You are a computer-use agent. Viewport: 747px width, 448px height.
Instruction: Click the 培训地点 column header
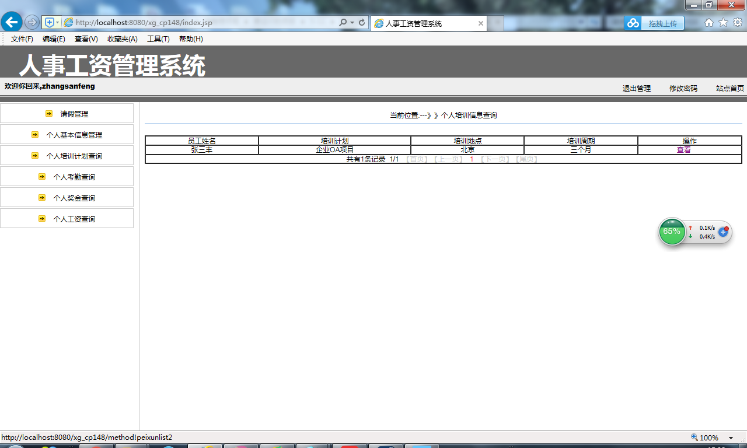pyautogui.click(x=467, y=141)
